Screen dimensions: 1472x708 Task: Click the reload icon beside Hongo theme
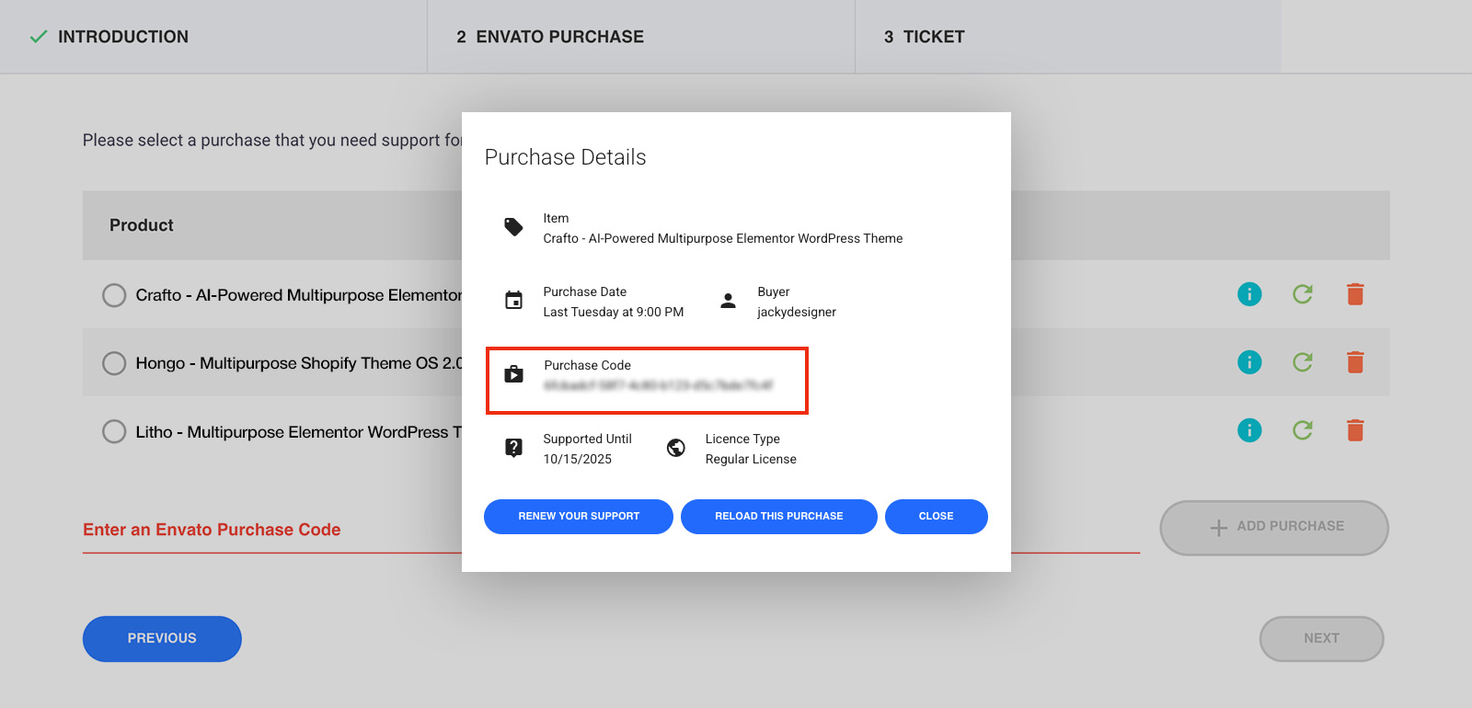(1301, 362)
